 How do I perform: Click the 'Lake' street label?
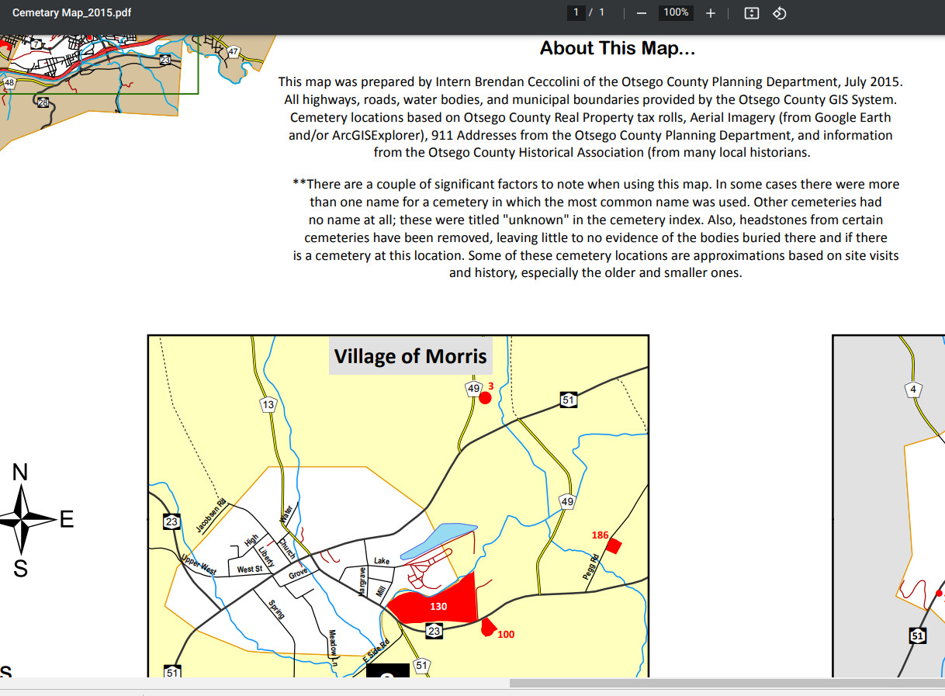coord(382,560)
